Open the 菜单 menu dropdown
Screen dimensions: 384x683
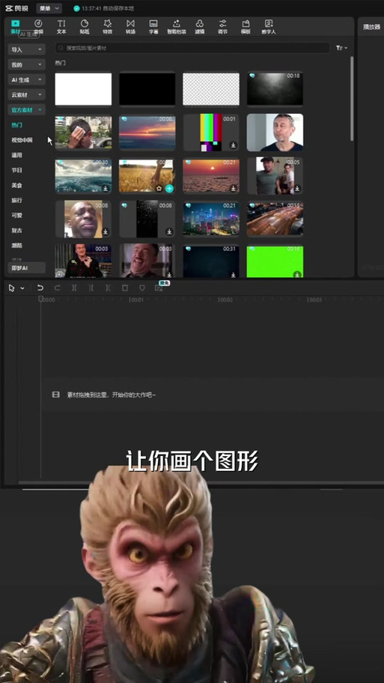[49, 8]
